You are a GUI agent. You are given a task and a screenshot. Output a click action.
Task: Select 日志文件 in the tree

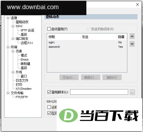click(22, 80)
